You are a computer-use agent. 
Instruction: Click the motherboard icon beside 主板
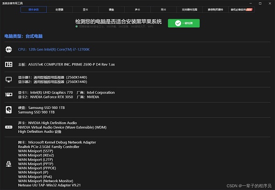(x=8, y=65)
